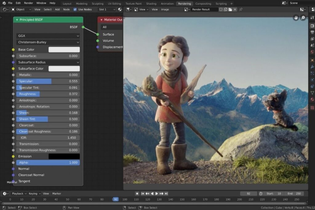Open the File menu
The width and height of the screenshot is (315, 210).
click(10, 3)
